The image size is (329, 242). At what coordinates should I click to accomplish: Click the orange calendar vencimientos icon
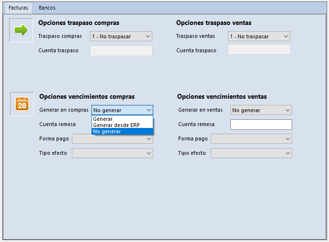click(22, 104)
